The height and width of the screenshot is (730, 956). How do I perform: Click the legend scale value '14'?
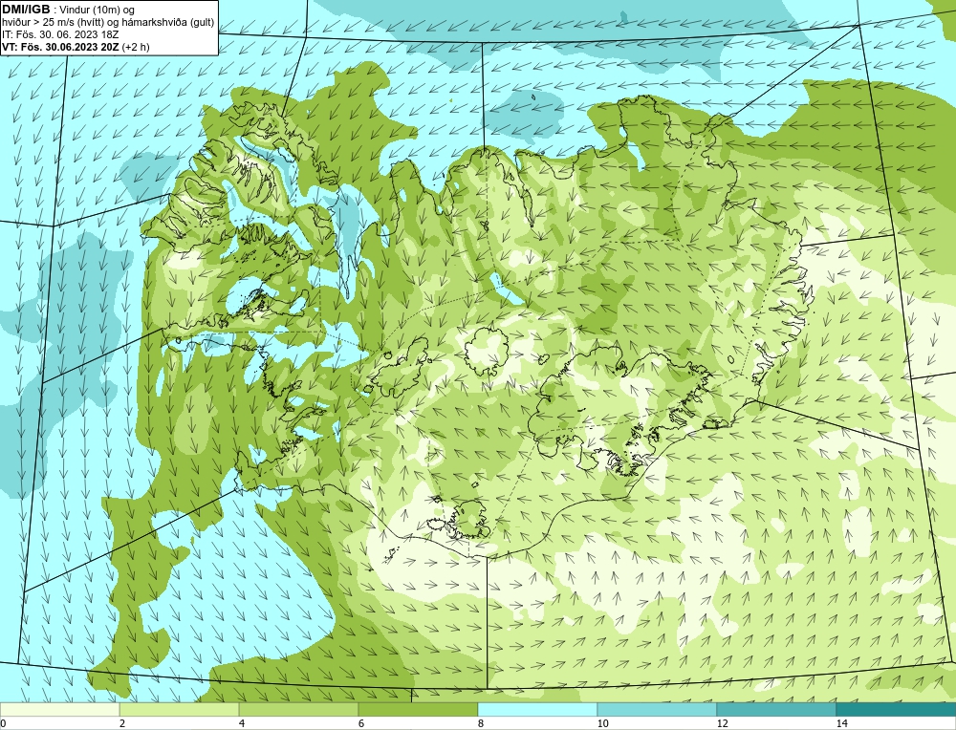[x=841, y=723]
